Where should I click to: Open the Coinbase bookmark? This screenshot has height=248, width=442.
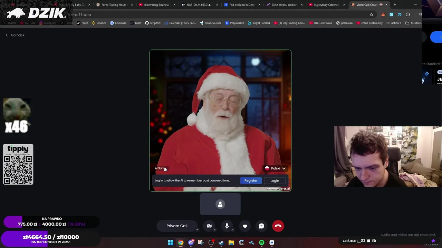pos(118,23)
